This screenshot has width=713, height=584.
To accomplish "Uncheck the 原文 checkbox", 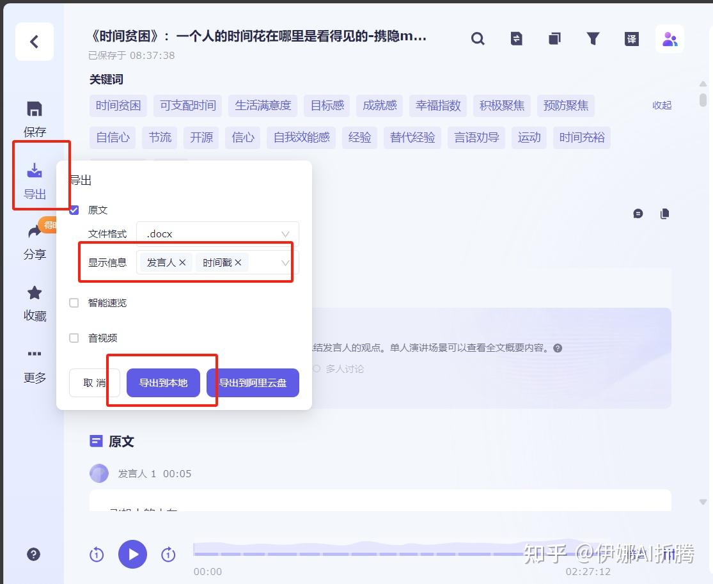I will [x=74, y=210].
